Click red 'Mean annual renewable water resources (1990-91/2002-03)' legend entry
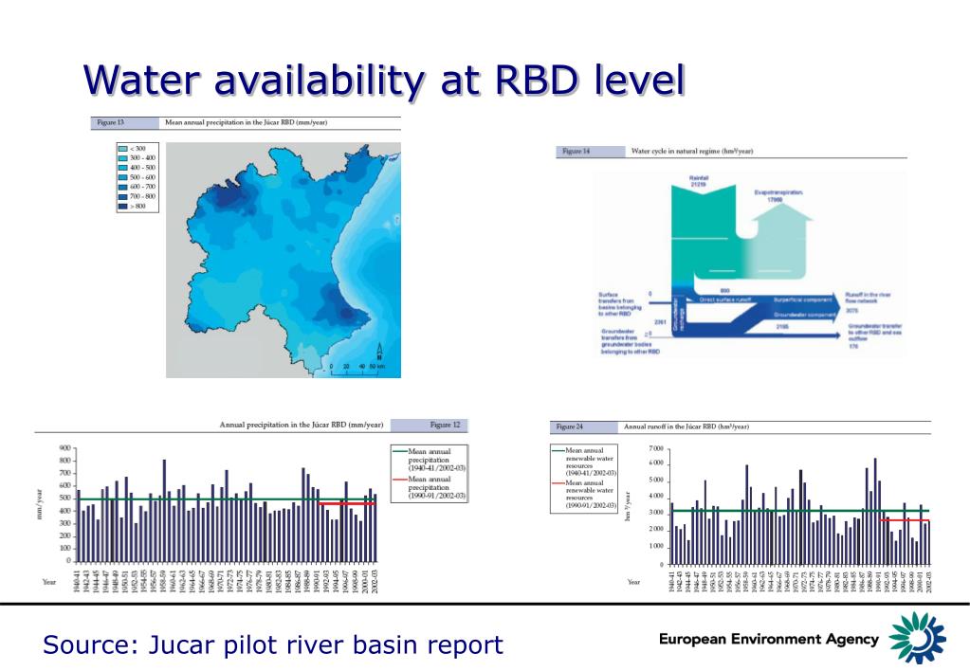Image resolution: width=970 pixels, height=671 pixels. [584, 494]
